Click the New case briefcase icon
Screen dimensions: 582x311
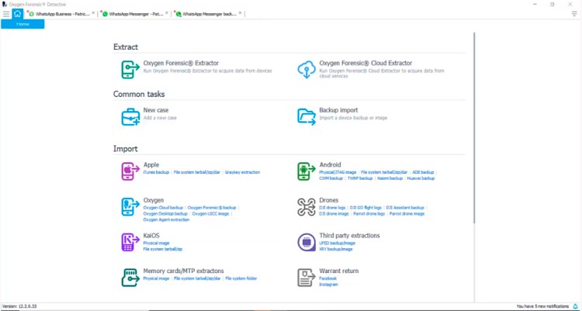pos(130,116)
